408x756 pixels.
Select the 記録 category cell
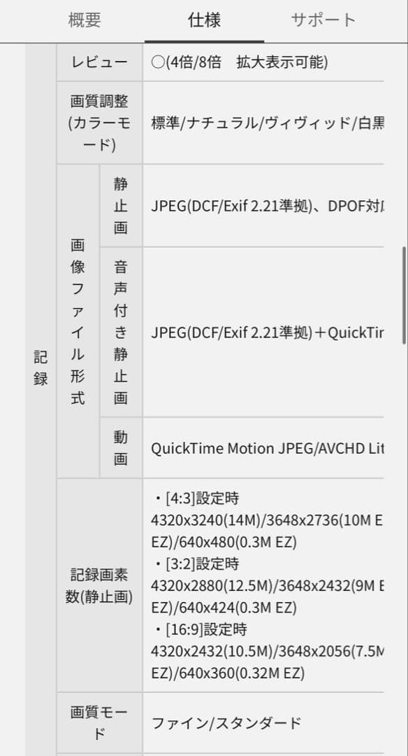coord(41,368)
